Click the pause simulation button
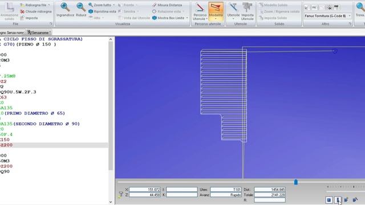 (338, 200)
